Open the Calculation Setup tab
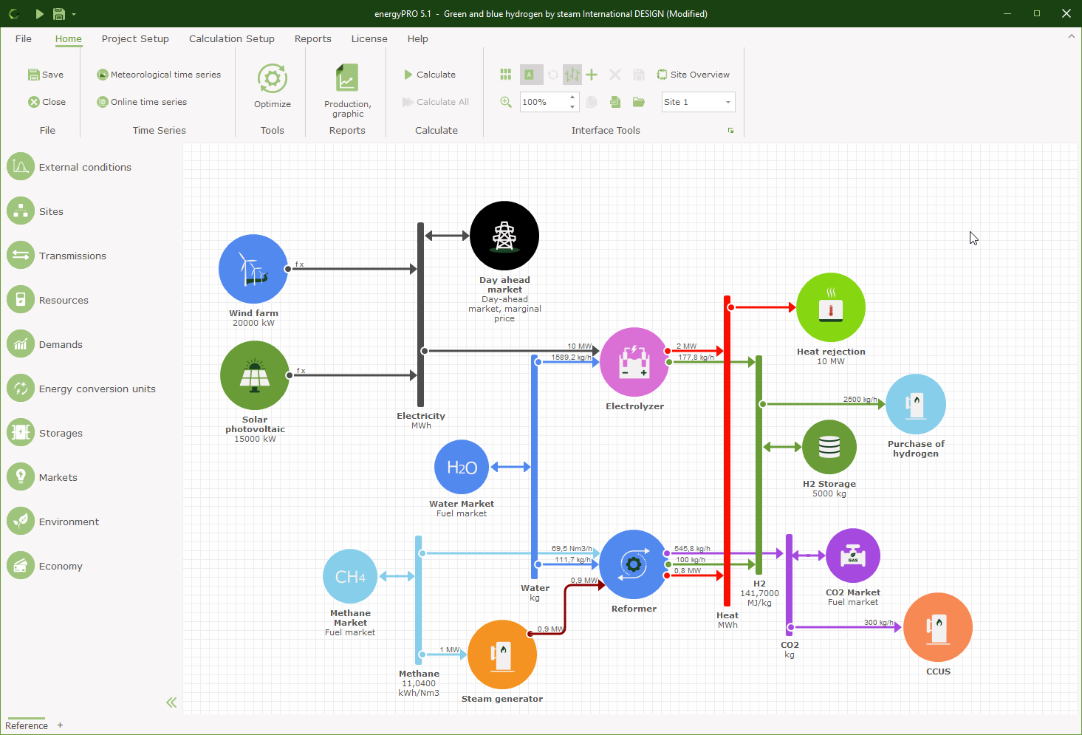1082x735 pixels. [x=232, y=38]
